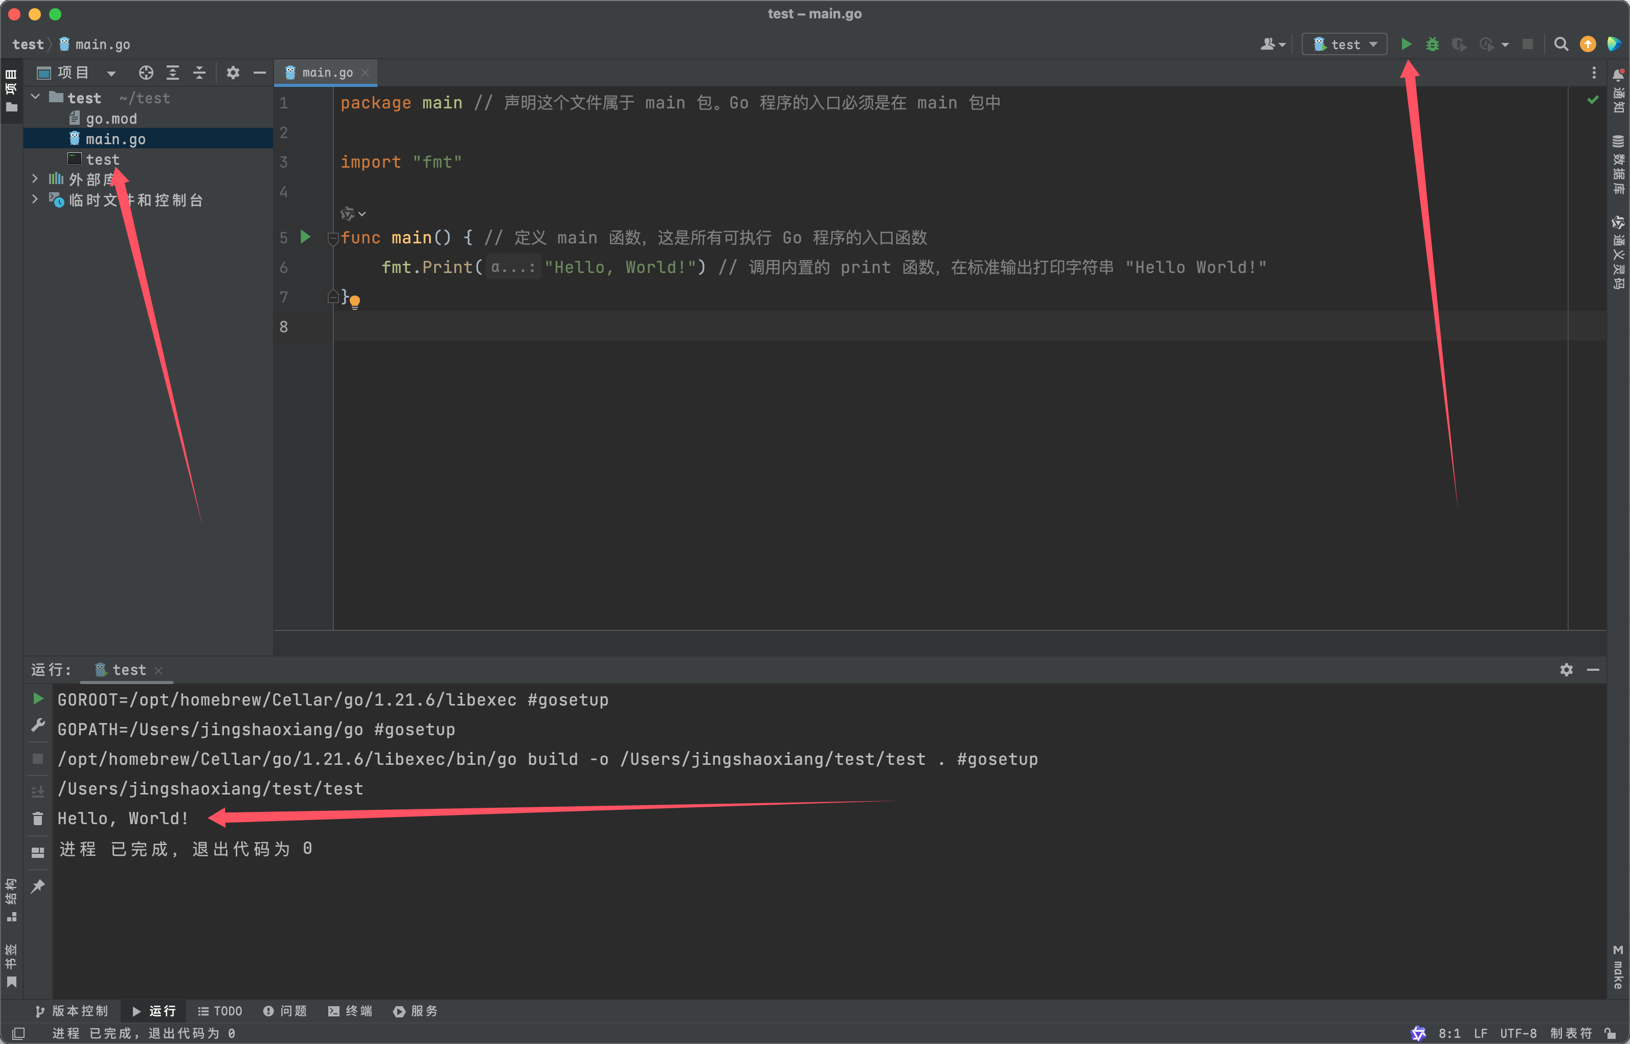Change LF line separator in status bar
This screenshot has width=1630, height=1044.
(1480, 1033)
